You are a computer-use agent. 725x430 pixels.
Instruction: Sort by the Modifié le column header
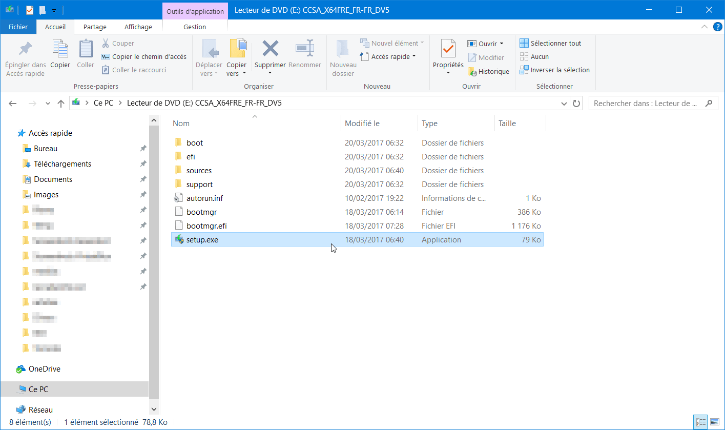pyautogui.click(x=379, y=124)
